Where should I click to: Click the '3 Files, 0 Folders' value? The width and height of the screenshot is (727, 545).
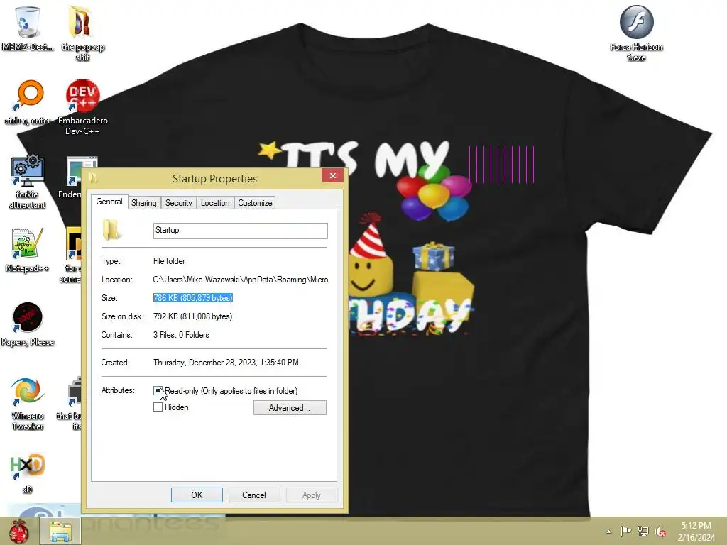[181, 335]
